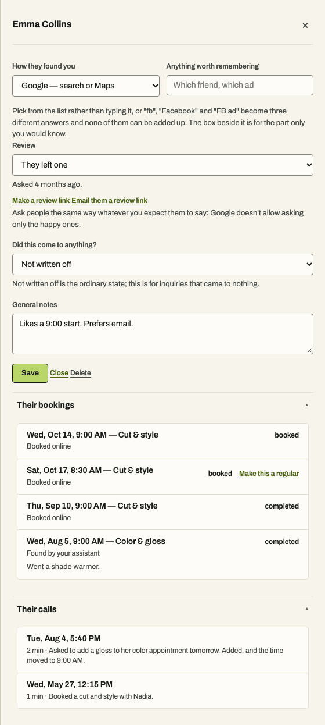Open the Review dropdown showing 'They left one'
This screenshot has width=325, height=725.
pyautogui.click(x=162, y=165)
